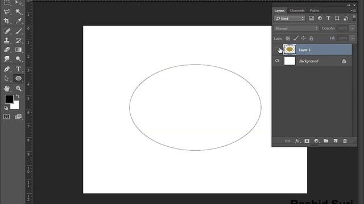Screen dimensions: 364x204
Task: Hide the Background layer
Action: pos(277,61)
